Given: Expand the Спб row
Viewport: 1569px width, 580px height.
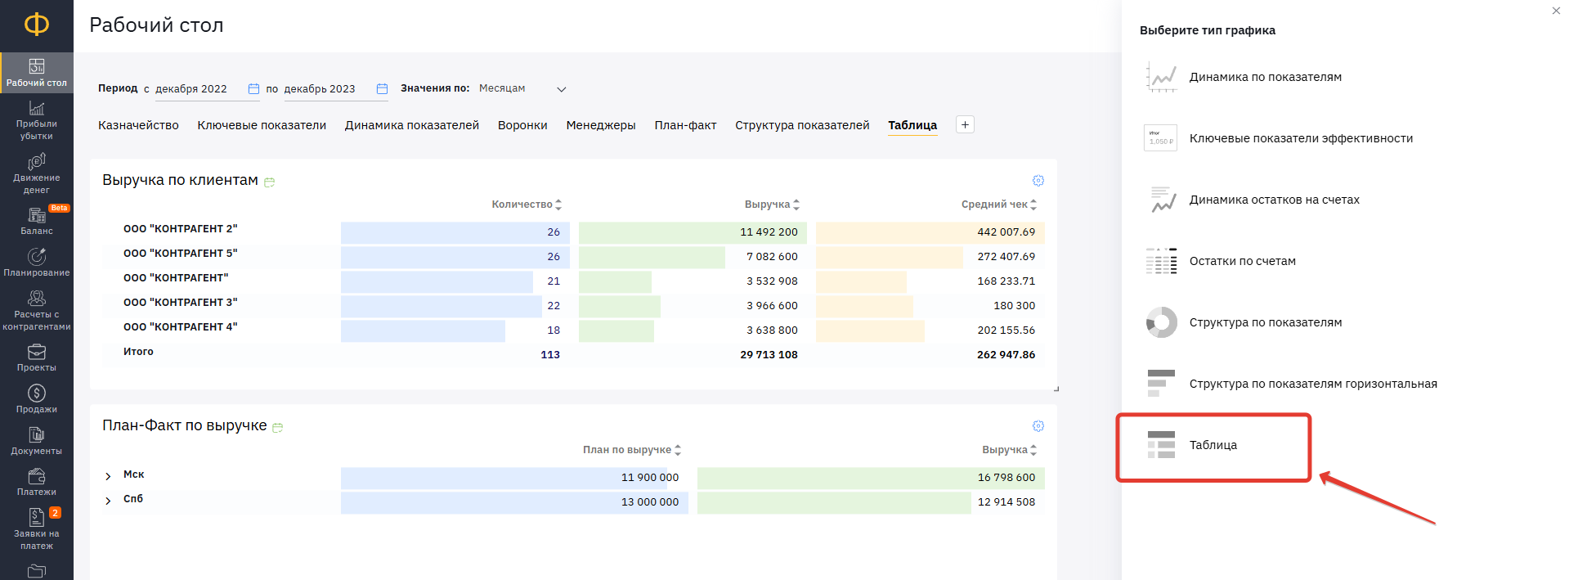Looking at the screenshot, I should (x=108, y=501).
